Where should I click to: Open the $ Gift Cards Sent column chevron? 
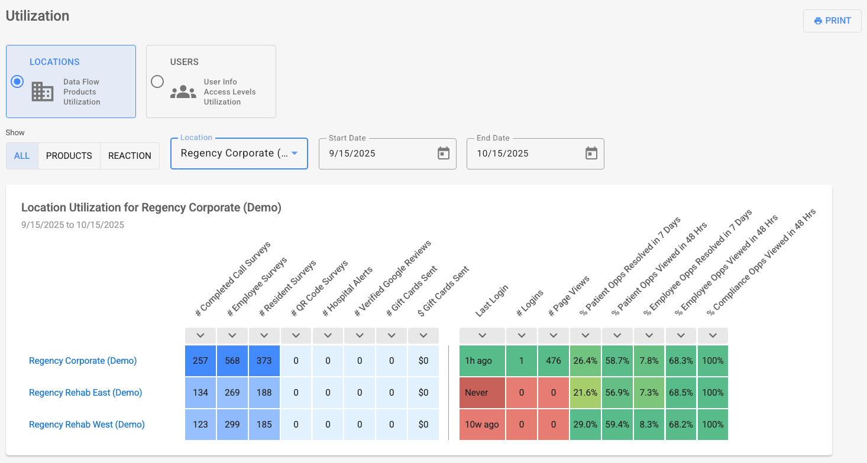click(423, 335)
